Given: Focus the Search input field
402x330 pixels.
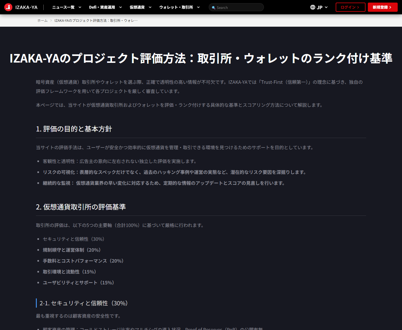Looking at the screenshot, I should click(236, 7).
